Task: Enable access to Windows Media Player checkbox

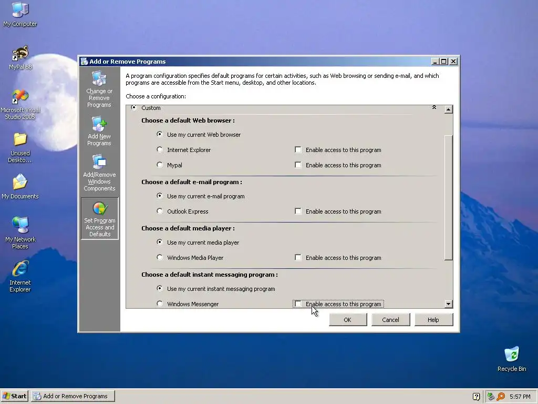Action: click(298, 258)
